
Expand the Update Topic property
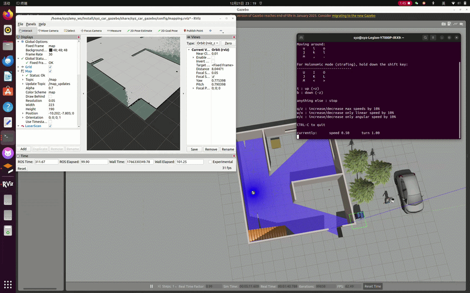tap(23, 84)
